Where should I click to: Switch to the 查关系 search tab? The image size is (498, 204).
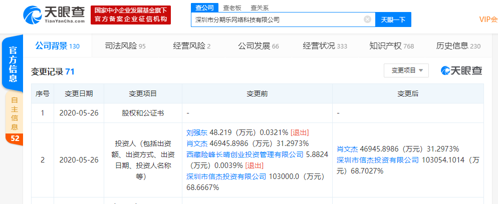click(259, 7)
